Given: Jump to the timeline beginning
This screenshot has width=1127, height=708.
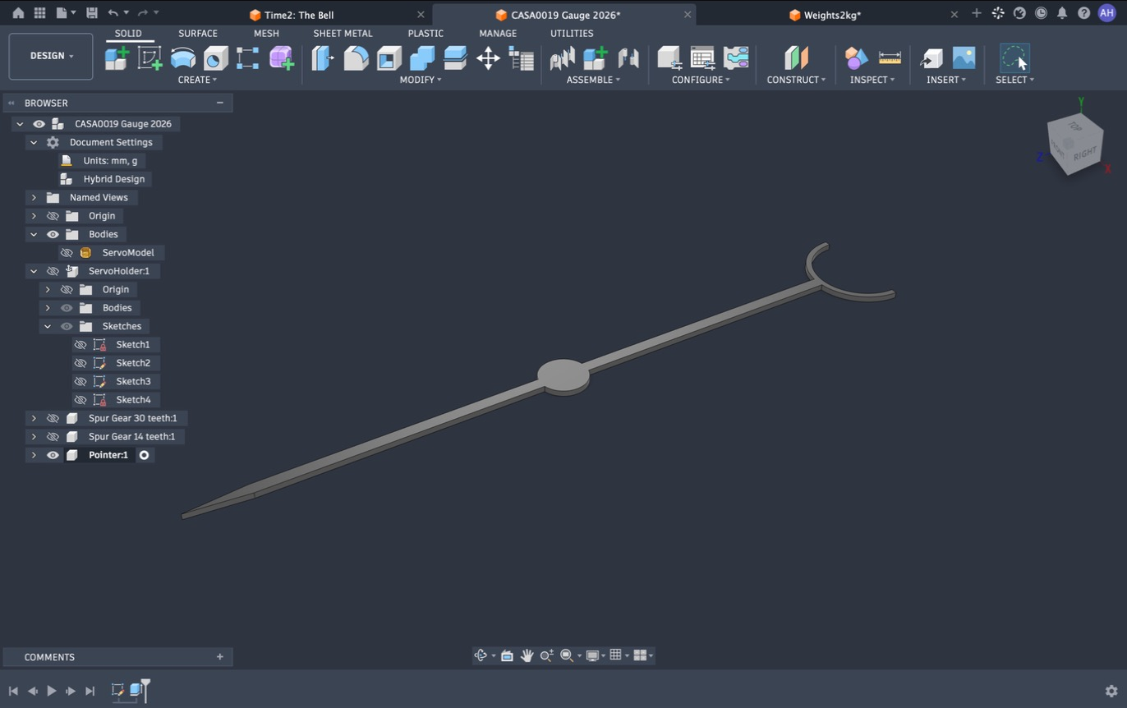Looking at the screenshot, I should click(x=13, y=692).
